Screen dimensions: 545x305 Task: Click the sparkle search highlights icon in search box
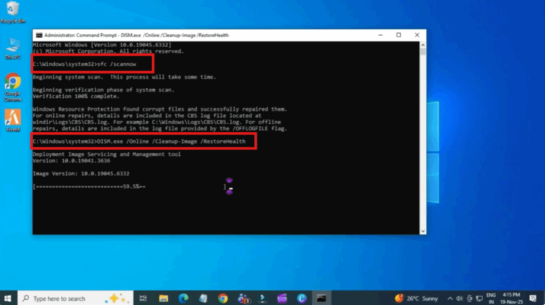[117, 299]
